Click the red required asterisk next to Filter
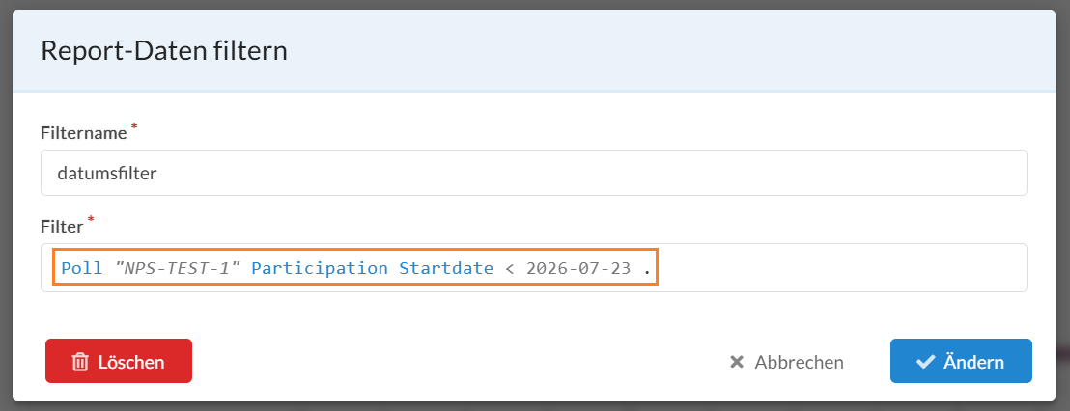 coord(91,219)
